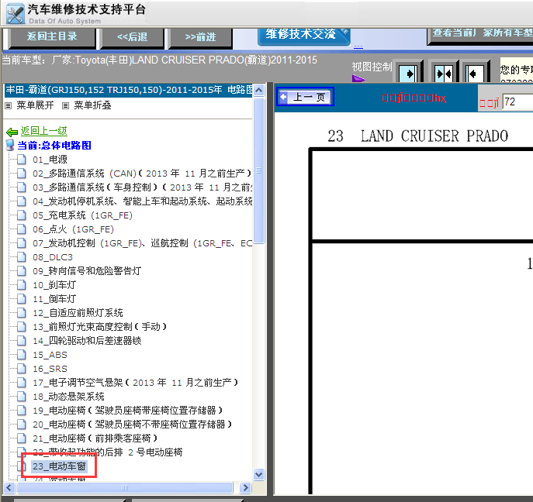Click the 返回主目录 button
Image resolution: width=533 pixels, height=502 pixels.
coord(51,36)
